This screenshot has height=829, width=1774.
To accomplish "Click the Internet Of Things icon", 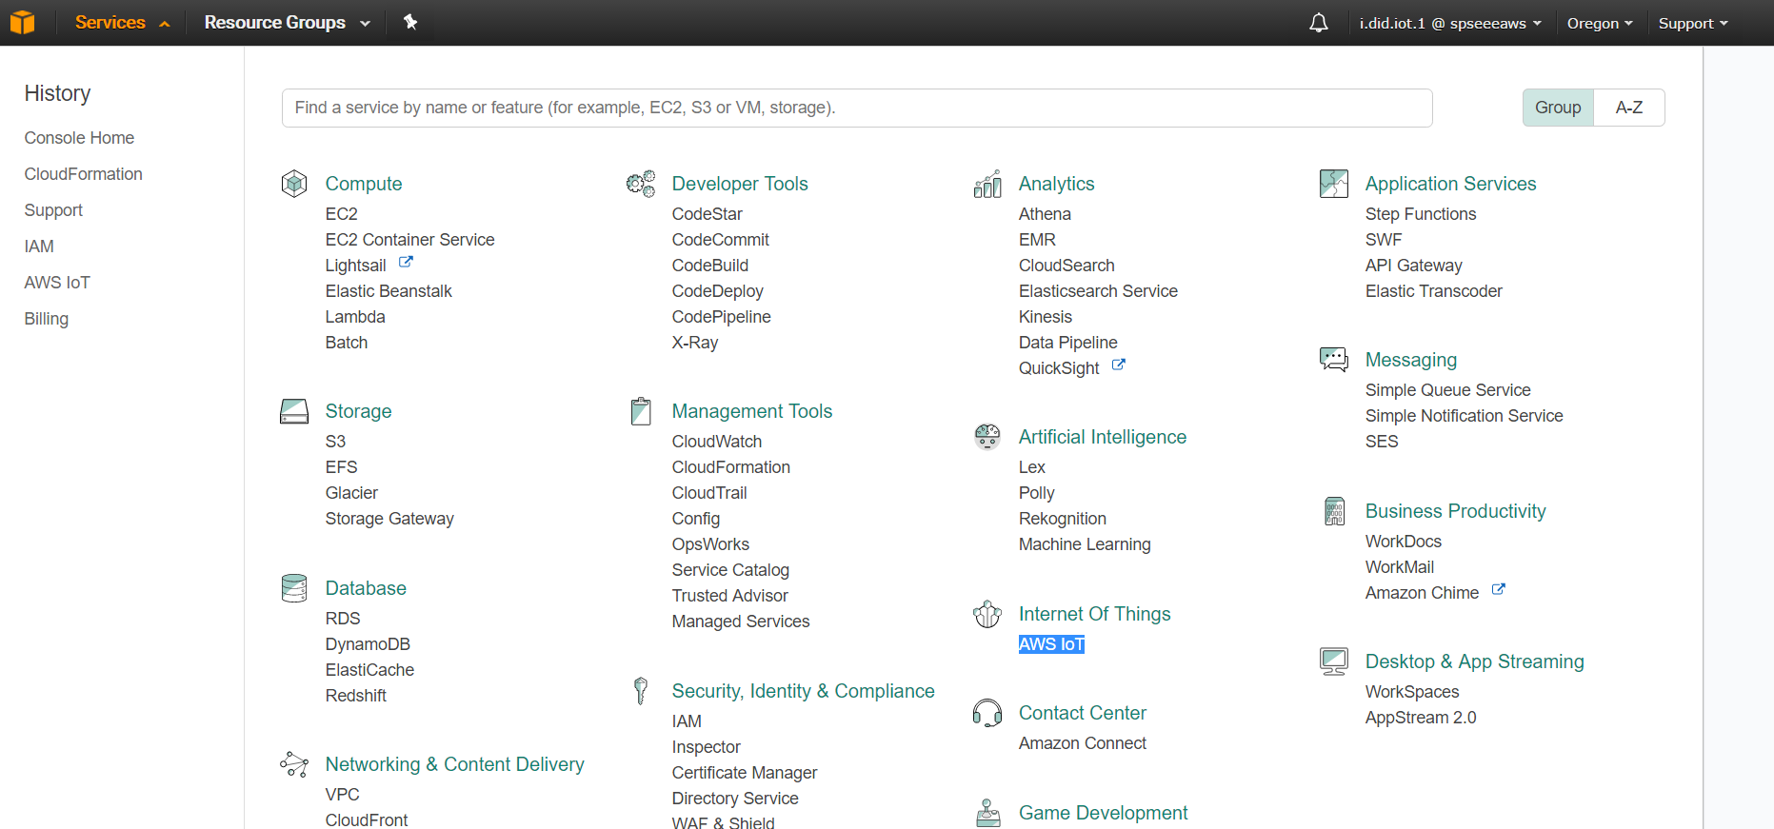I will pyautogui.click(x=987, y=614).
